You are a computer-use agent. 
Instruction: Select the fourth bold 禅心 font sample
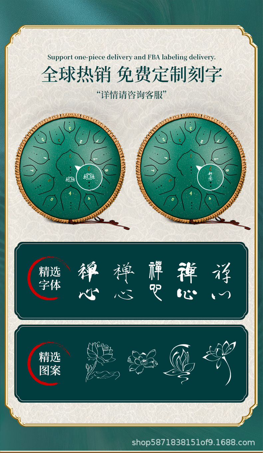187,281
